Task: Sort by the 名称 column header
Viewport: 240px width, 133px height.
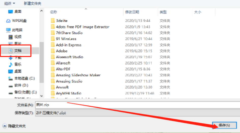Action: [x=54, y=12]
